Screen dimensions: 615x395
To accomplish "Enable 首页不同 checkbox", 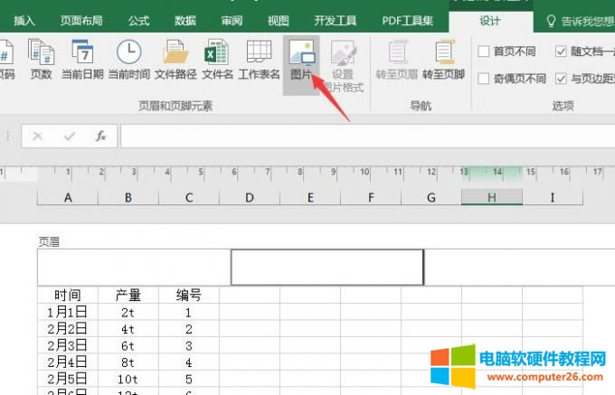I will 484,52.
